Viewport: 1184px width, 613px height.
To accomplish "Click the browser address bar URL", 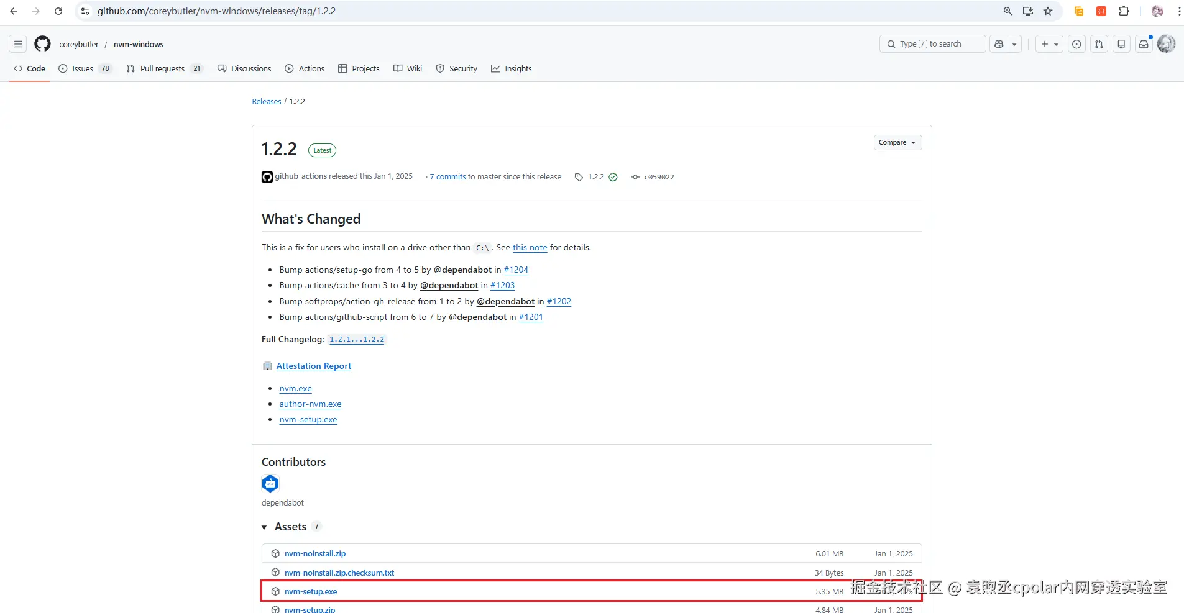I will point(216,11).
